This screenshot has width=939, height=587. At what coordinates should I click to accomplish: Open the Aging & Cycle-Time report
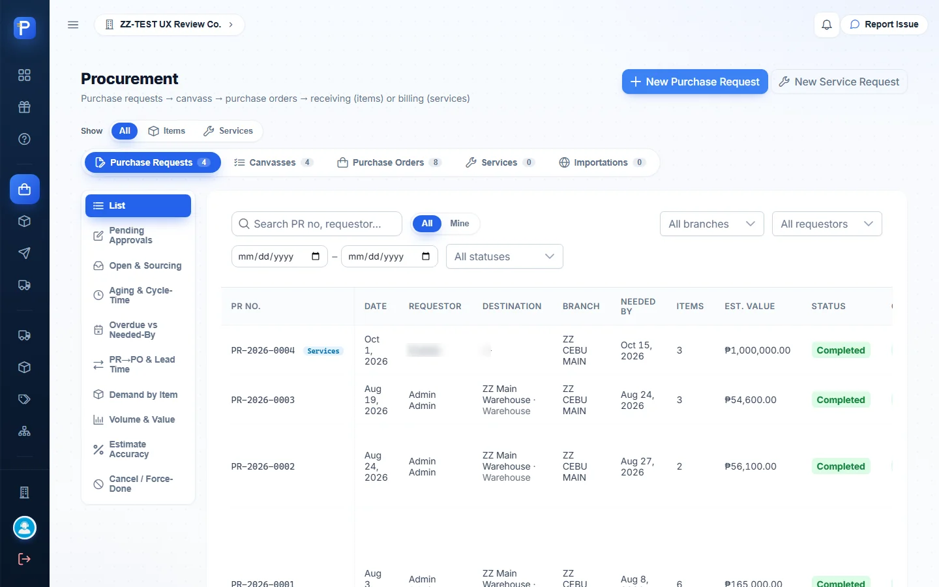138,295
